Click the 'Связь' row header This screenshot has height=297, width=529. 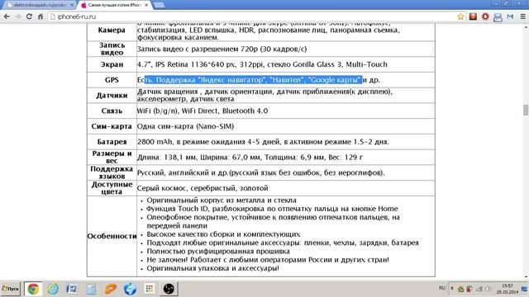(112, 111)
